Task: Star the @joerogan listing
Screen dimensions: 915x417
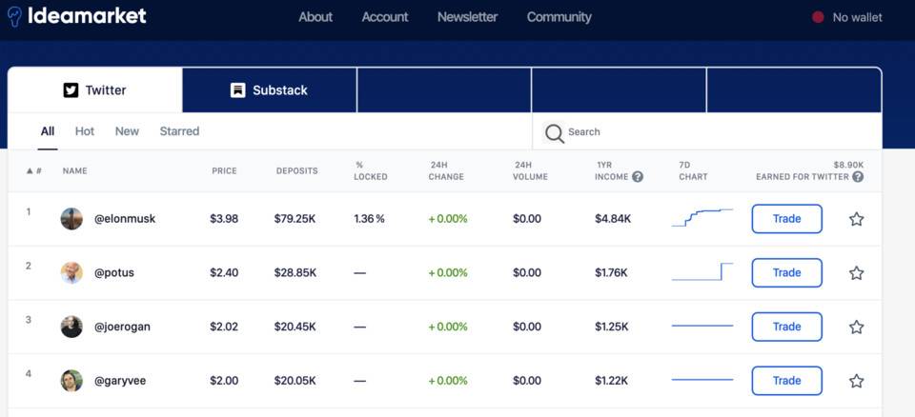Action: point(856,327)
